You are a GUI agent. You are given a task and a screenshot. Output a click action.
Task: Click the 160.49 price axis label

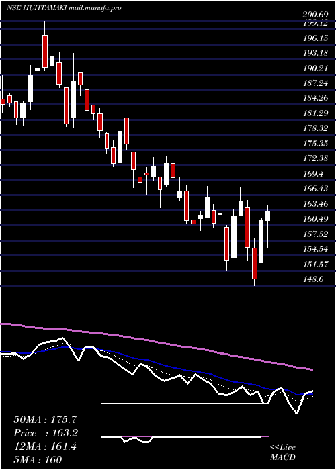click(x=316, y=219)
